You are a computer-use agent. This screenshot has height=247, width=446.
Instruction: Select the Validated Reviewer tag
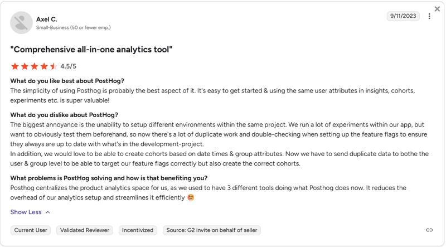click(x=84, y=230)
